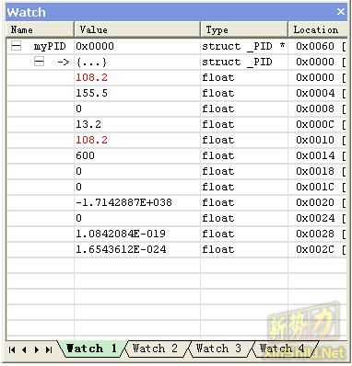Viewport: 352px width, 366px height.
Task: Click the next tab arrow icon
Action: click(37, 349)
